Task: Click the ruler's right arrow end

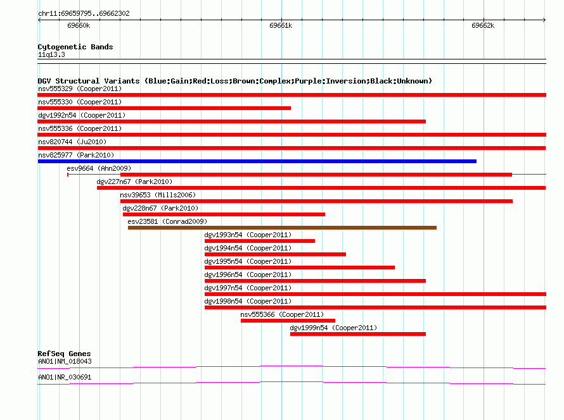Action: coord(544,20)
